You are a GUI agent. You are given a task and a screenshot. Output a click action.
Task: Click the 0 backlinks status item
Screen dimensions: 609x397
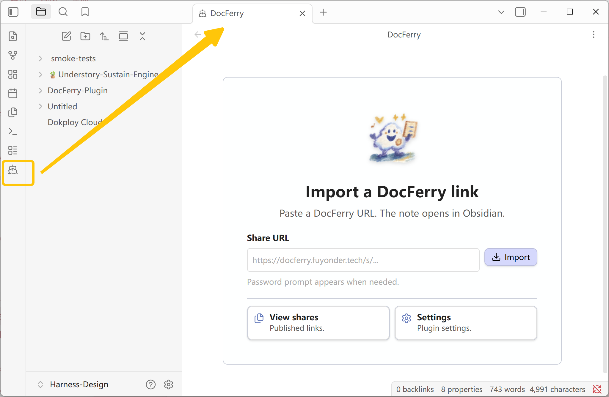click(x=415, y=389)
